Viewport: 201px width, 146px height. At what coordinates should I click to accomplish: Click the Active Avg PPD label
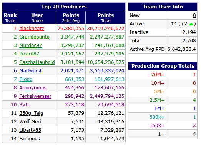[x=147, y=49]
